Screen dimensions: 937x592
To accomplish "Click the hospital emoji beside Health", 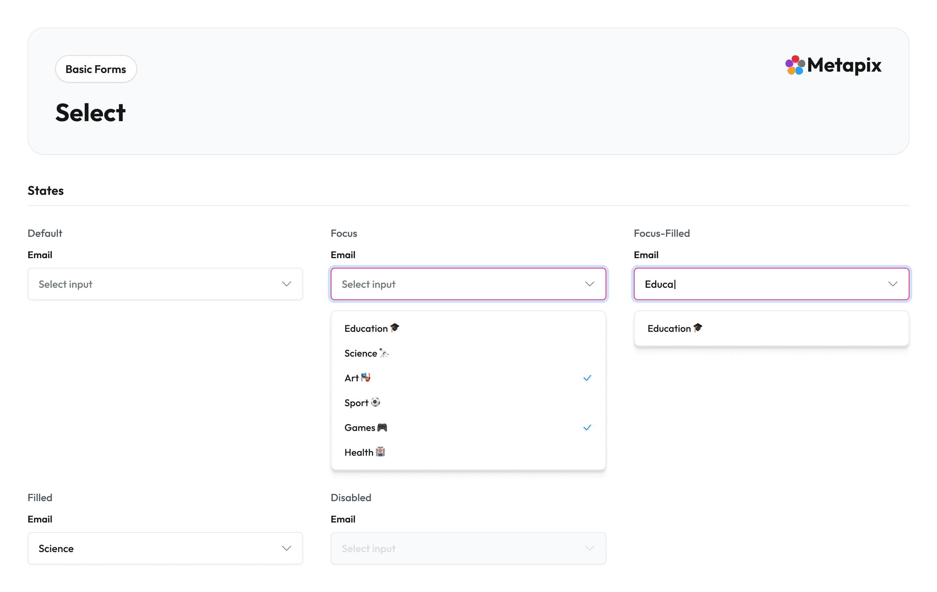I will (x=380, y=452).
